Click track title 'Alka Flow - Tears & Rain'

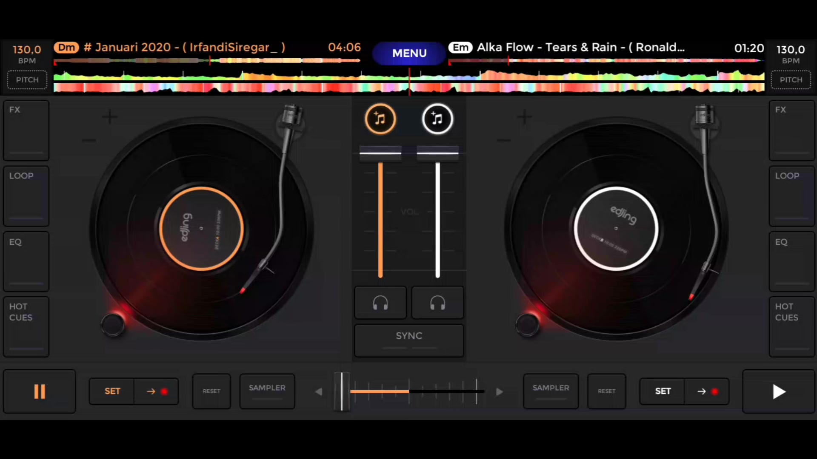click(x=580, y=47)
